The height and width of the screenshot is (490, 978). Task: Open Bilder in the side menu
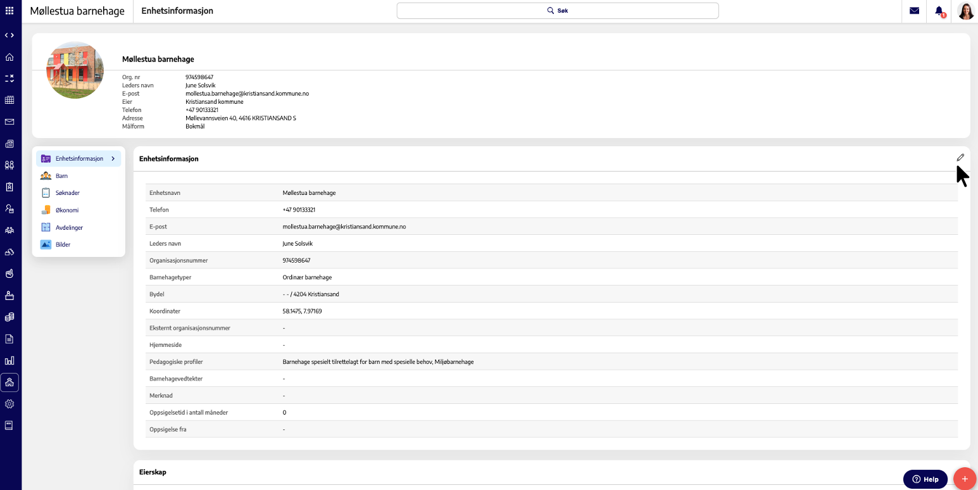point(63,244)
